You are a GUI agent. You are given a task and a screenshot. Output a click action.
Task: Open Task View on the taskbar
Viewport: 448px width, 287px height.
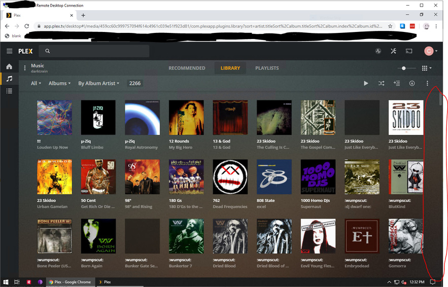pos(17,282)
